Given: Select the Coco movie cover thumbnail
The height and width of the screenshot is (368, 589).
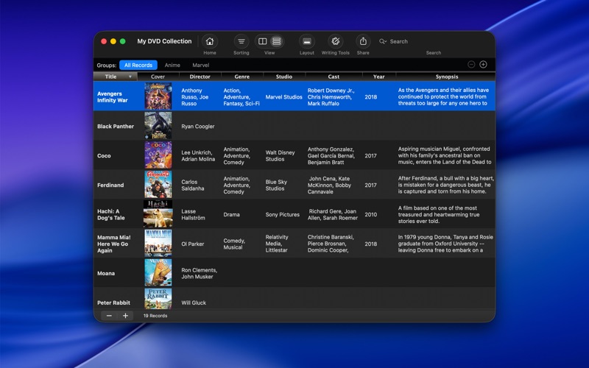Looking at the screenshot, I should [x=158, y=155].
